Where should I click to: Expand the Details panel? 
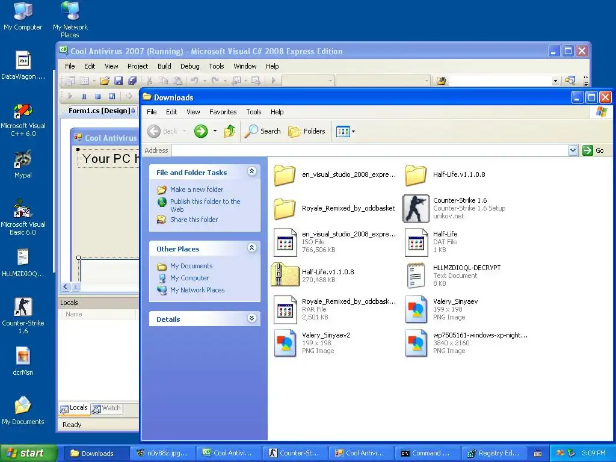tap(252, 318)
